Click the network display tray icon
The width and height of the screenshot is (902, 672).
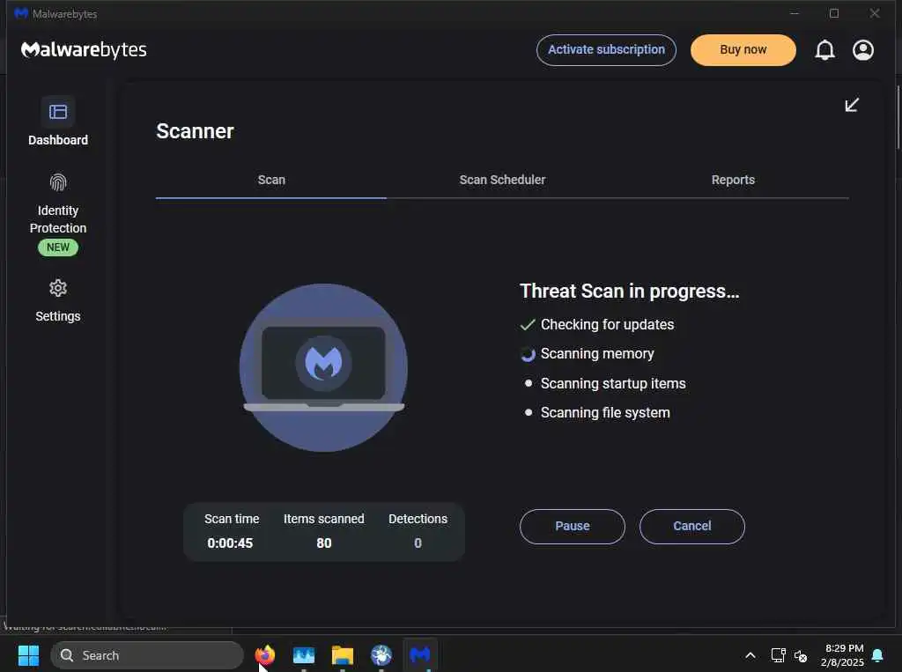coord(778,655)
